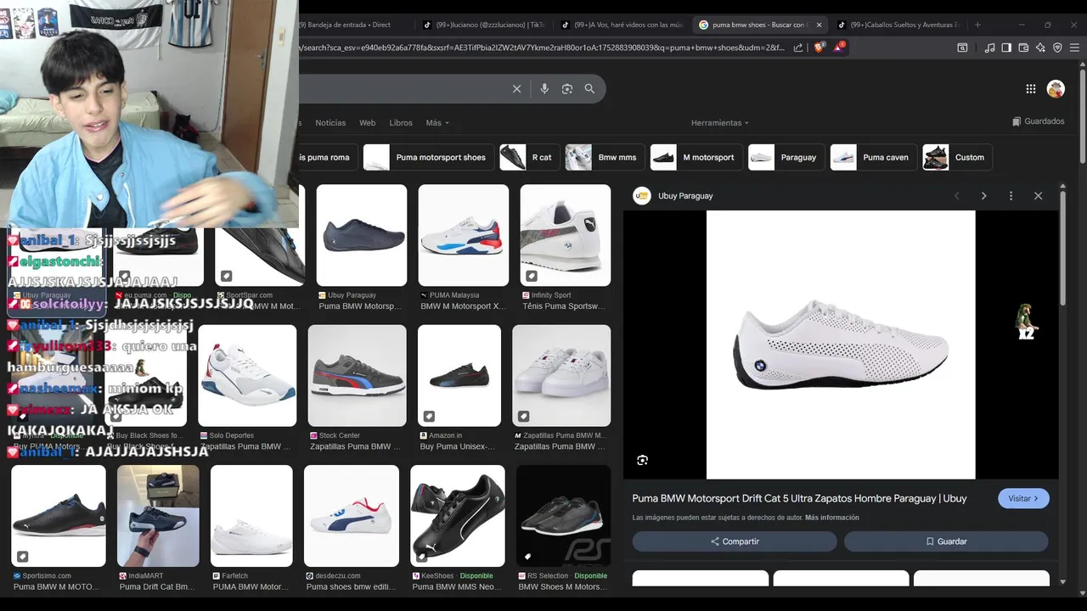Click the share page icon in address bar
Screen dimensions: 1087x611
pos(798,48)
